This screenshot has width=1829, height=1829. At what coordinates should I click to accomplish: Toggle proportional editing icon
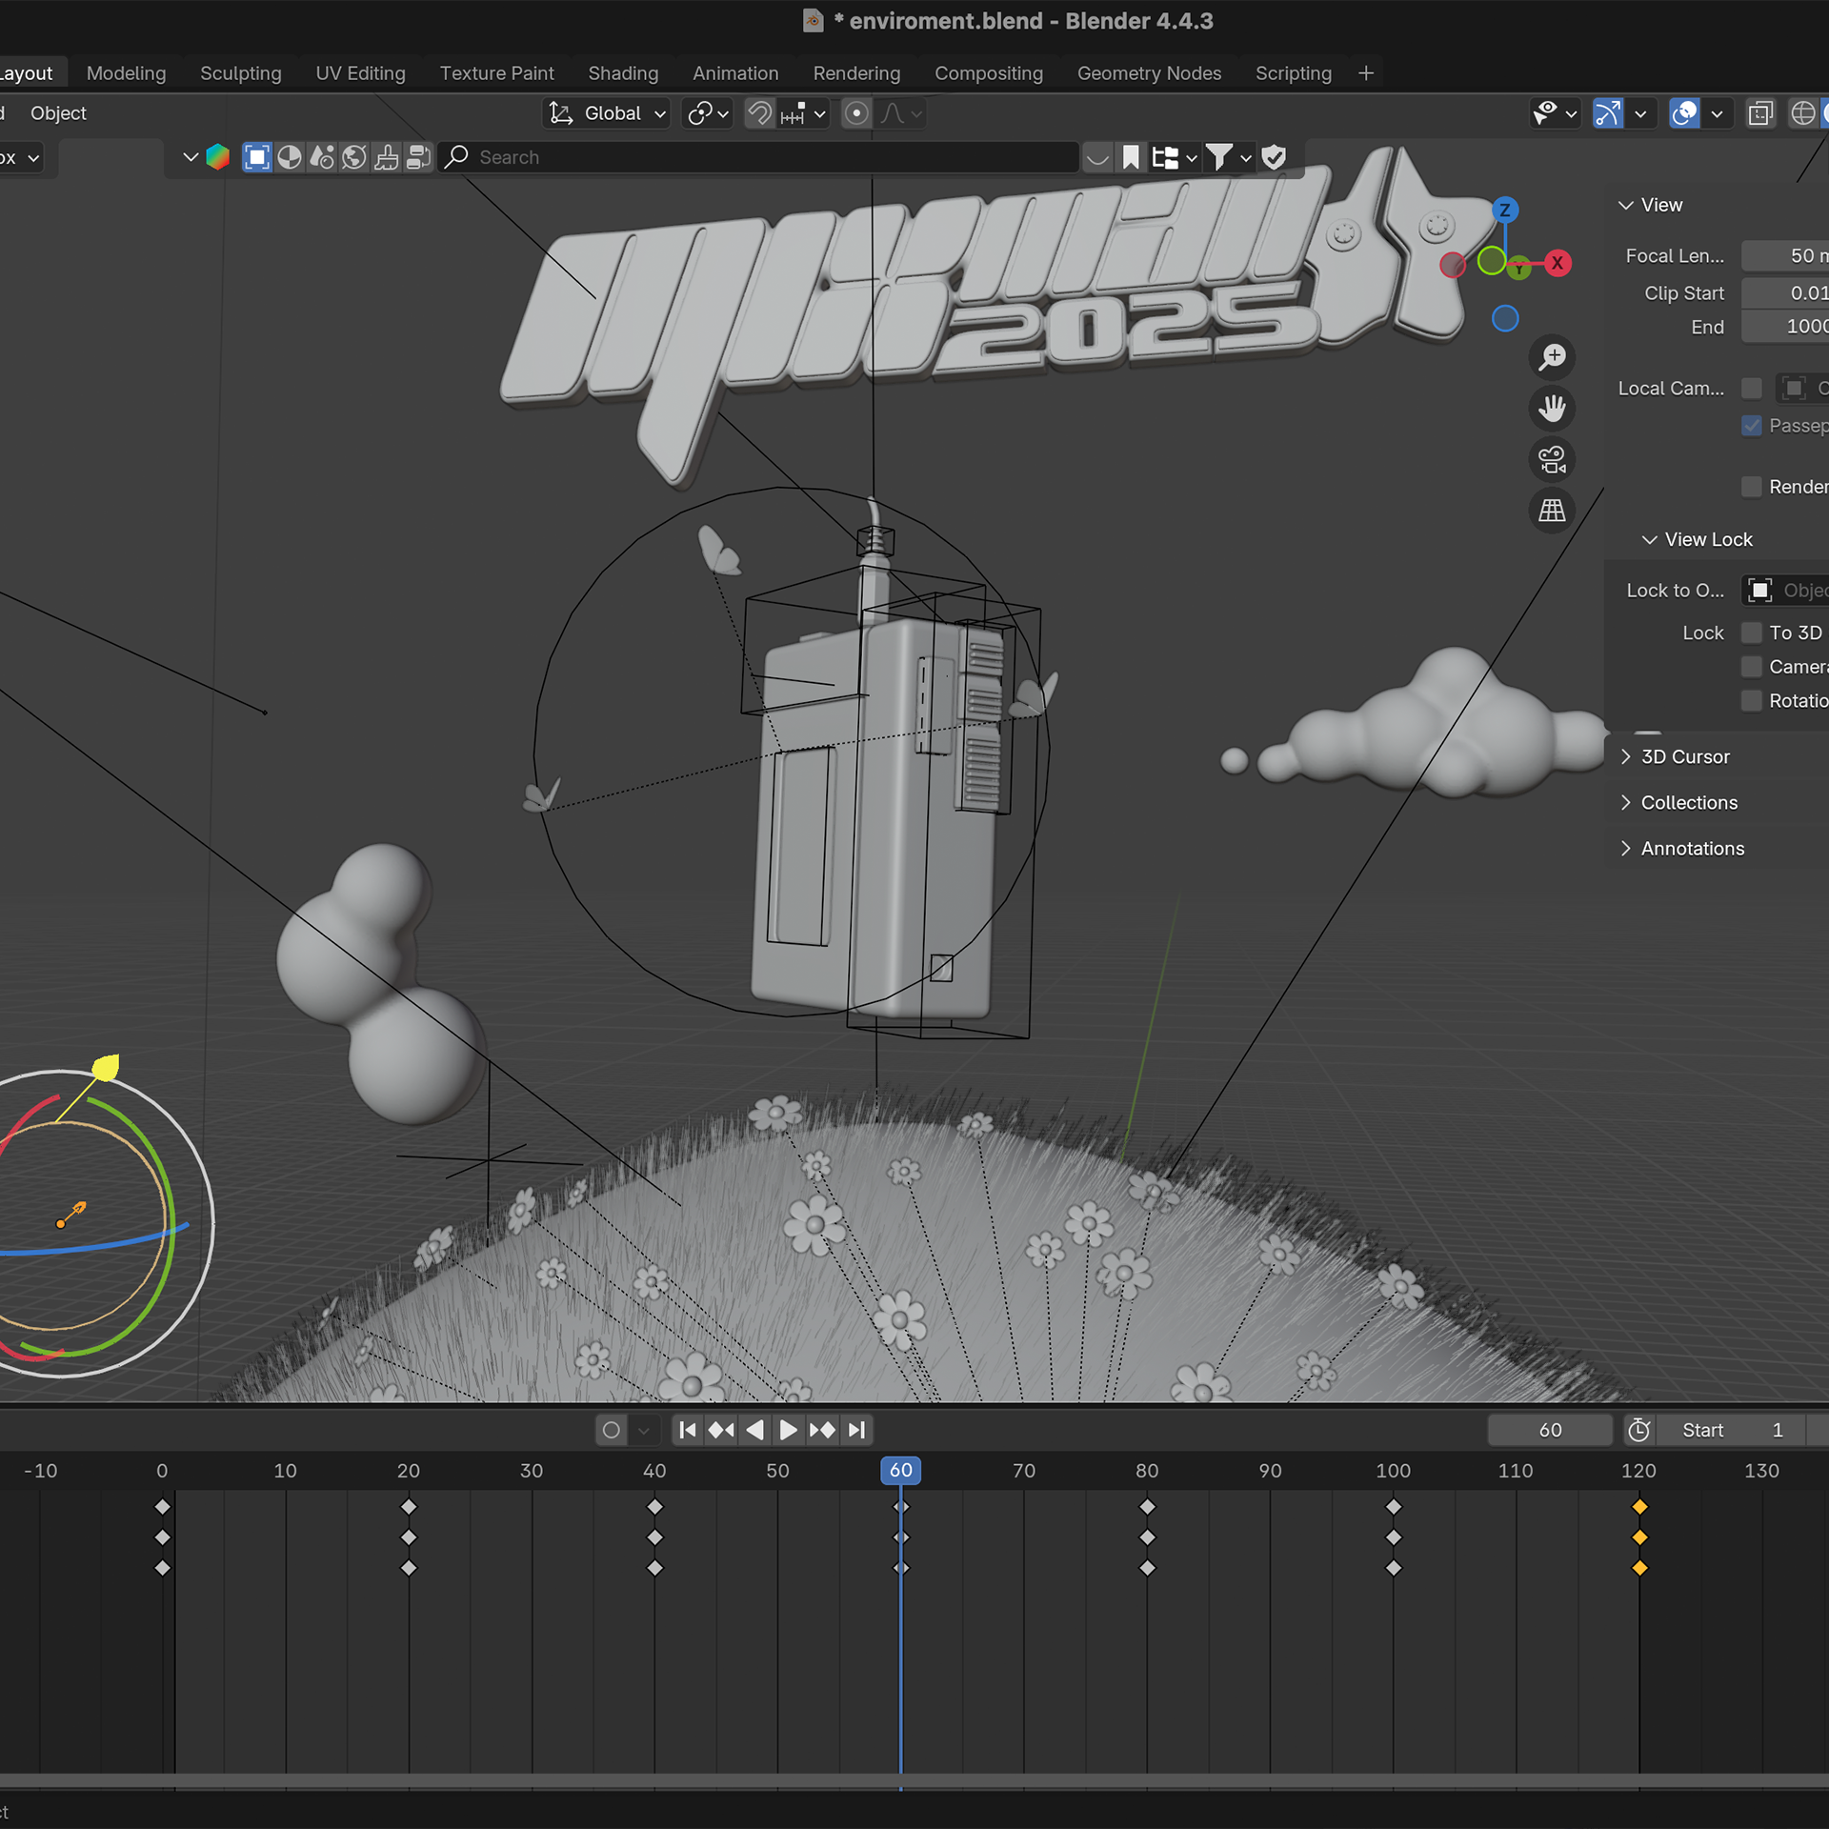(x=856, y=113)
